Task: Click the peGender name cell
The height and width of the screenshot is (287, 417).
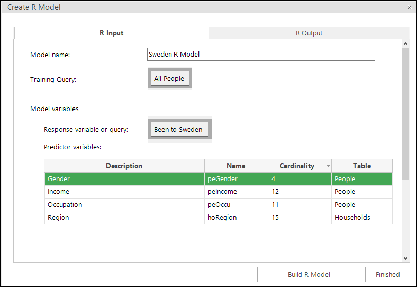Action: point(236,179)
